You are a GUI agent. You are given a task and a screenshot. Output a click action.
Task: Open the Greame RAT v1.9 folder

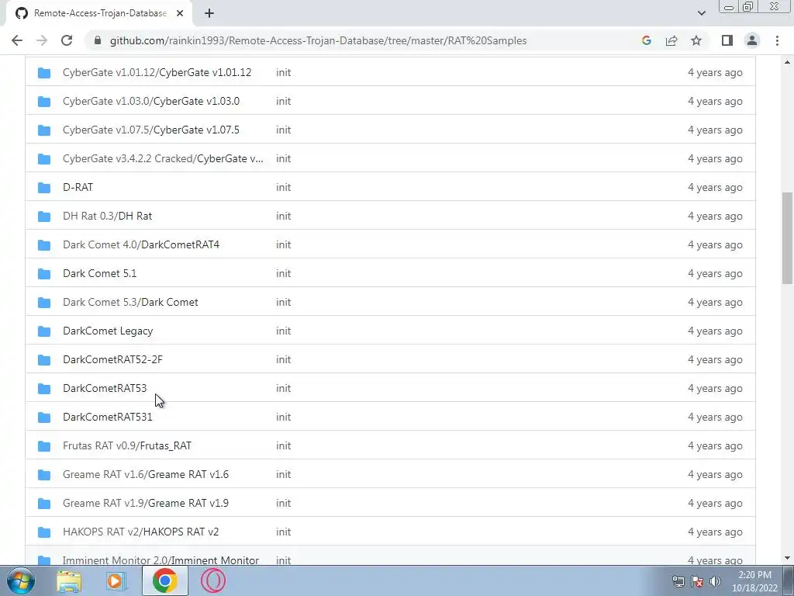(145, 503)
